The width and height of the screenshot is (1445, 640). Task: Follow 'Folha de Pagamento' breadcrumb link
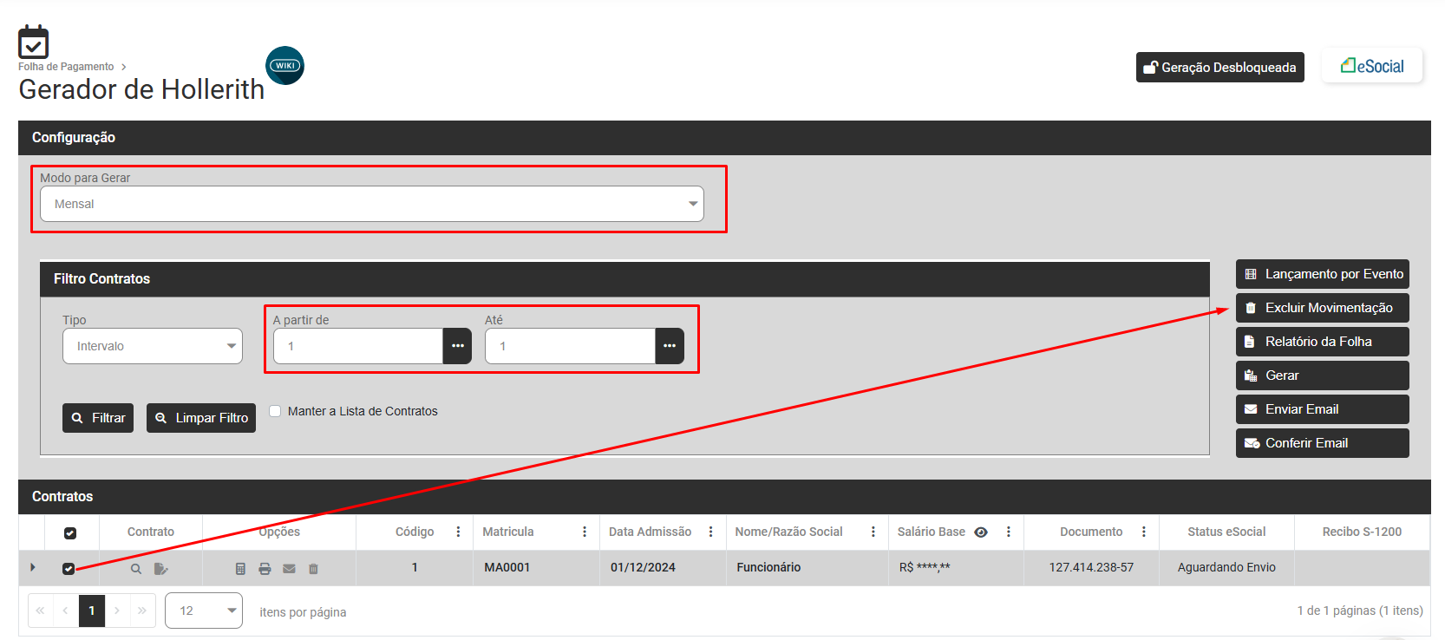(x=66, y=67)
